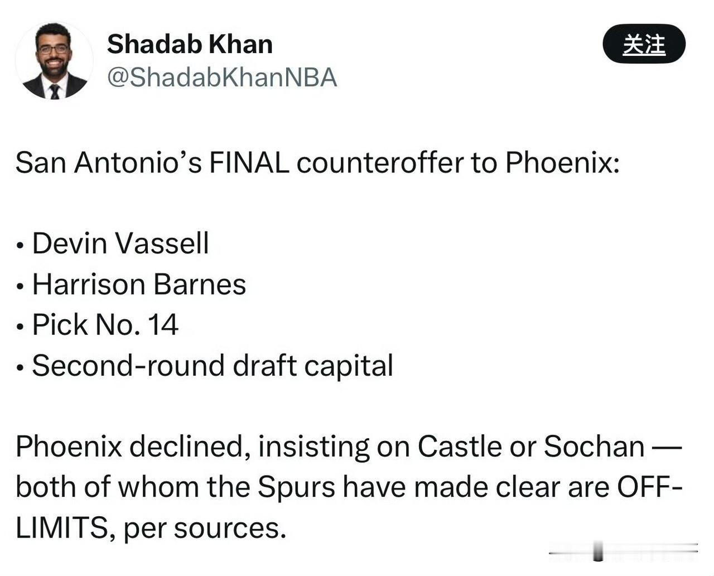
Task: Click the "Second-round draft capital" bullet line
Action: (213, 366)
